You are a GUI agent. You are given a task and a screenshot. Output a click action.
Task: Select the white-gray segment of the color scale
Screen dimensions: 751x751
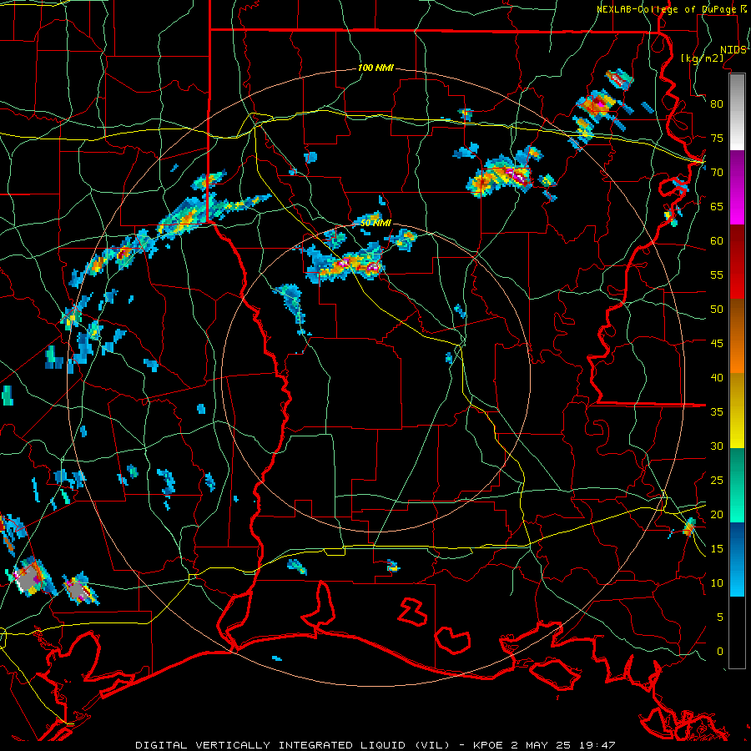738,112
